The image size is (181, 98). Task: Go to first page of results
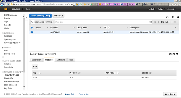pos(155,22)
